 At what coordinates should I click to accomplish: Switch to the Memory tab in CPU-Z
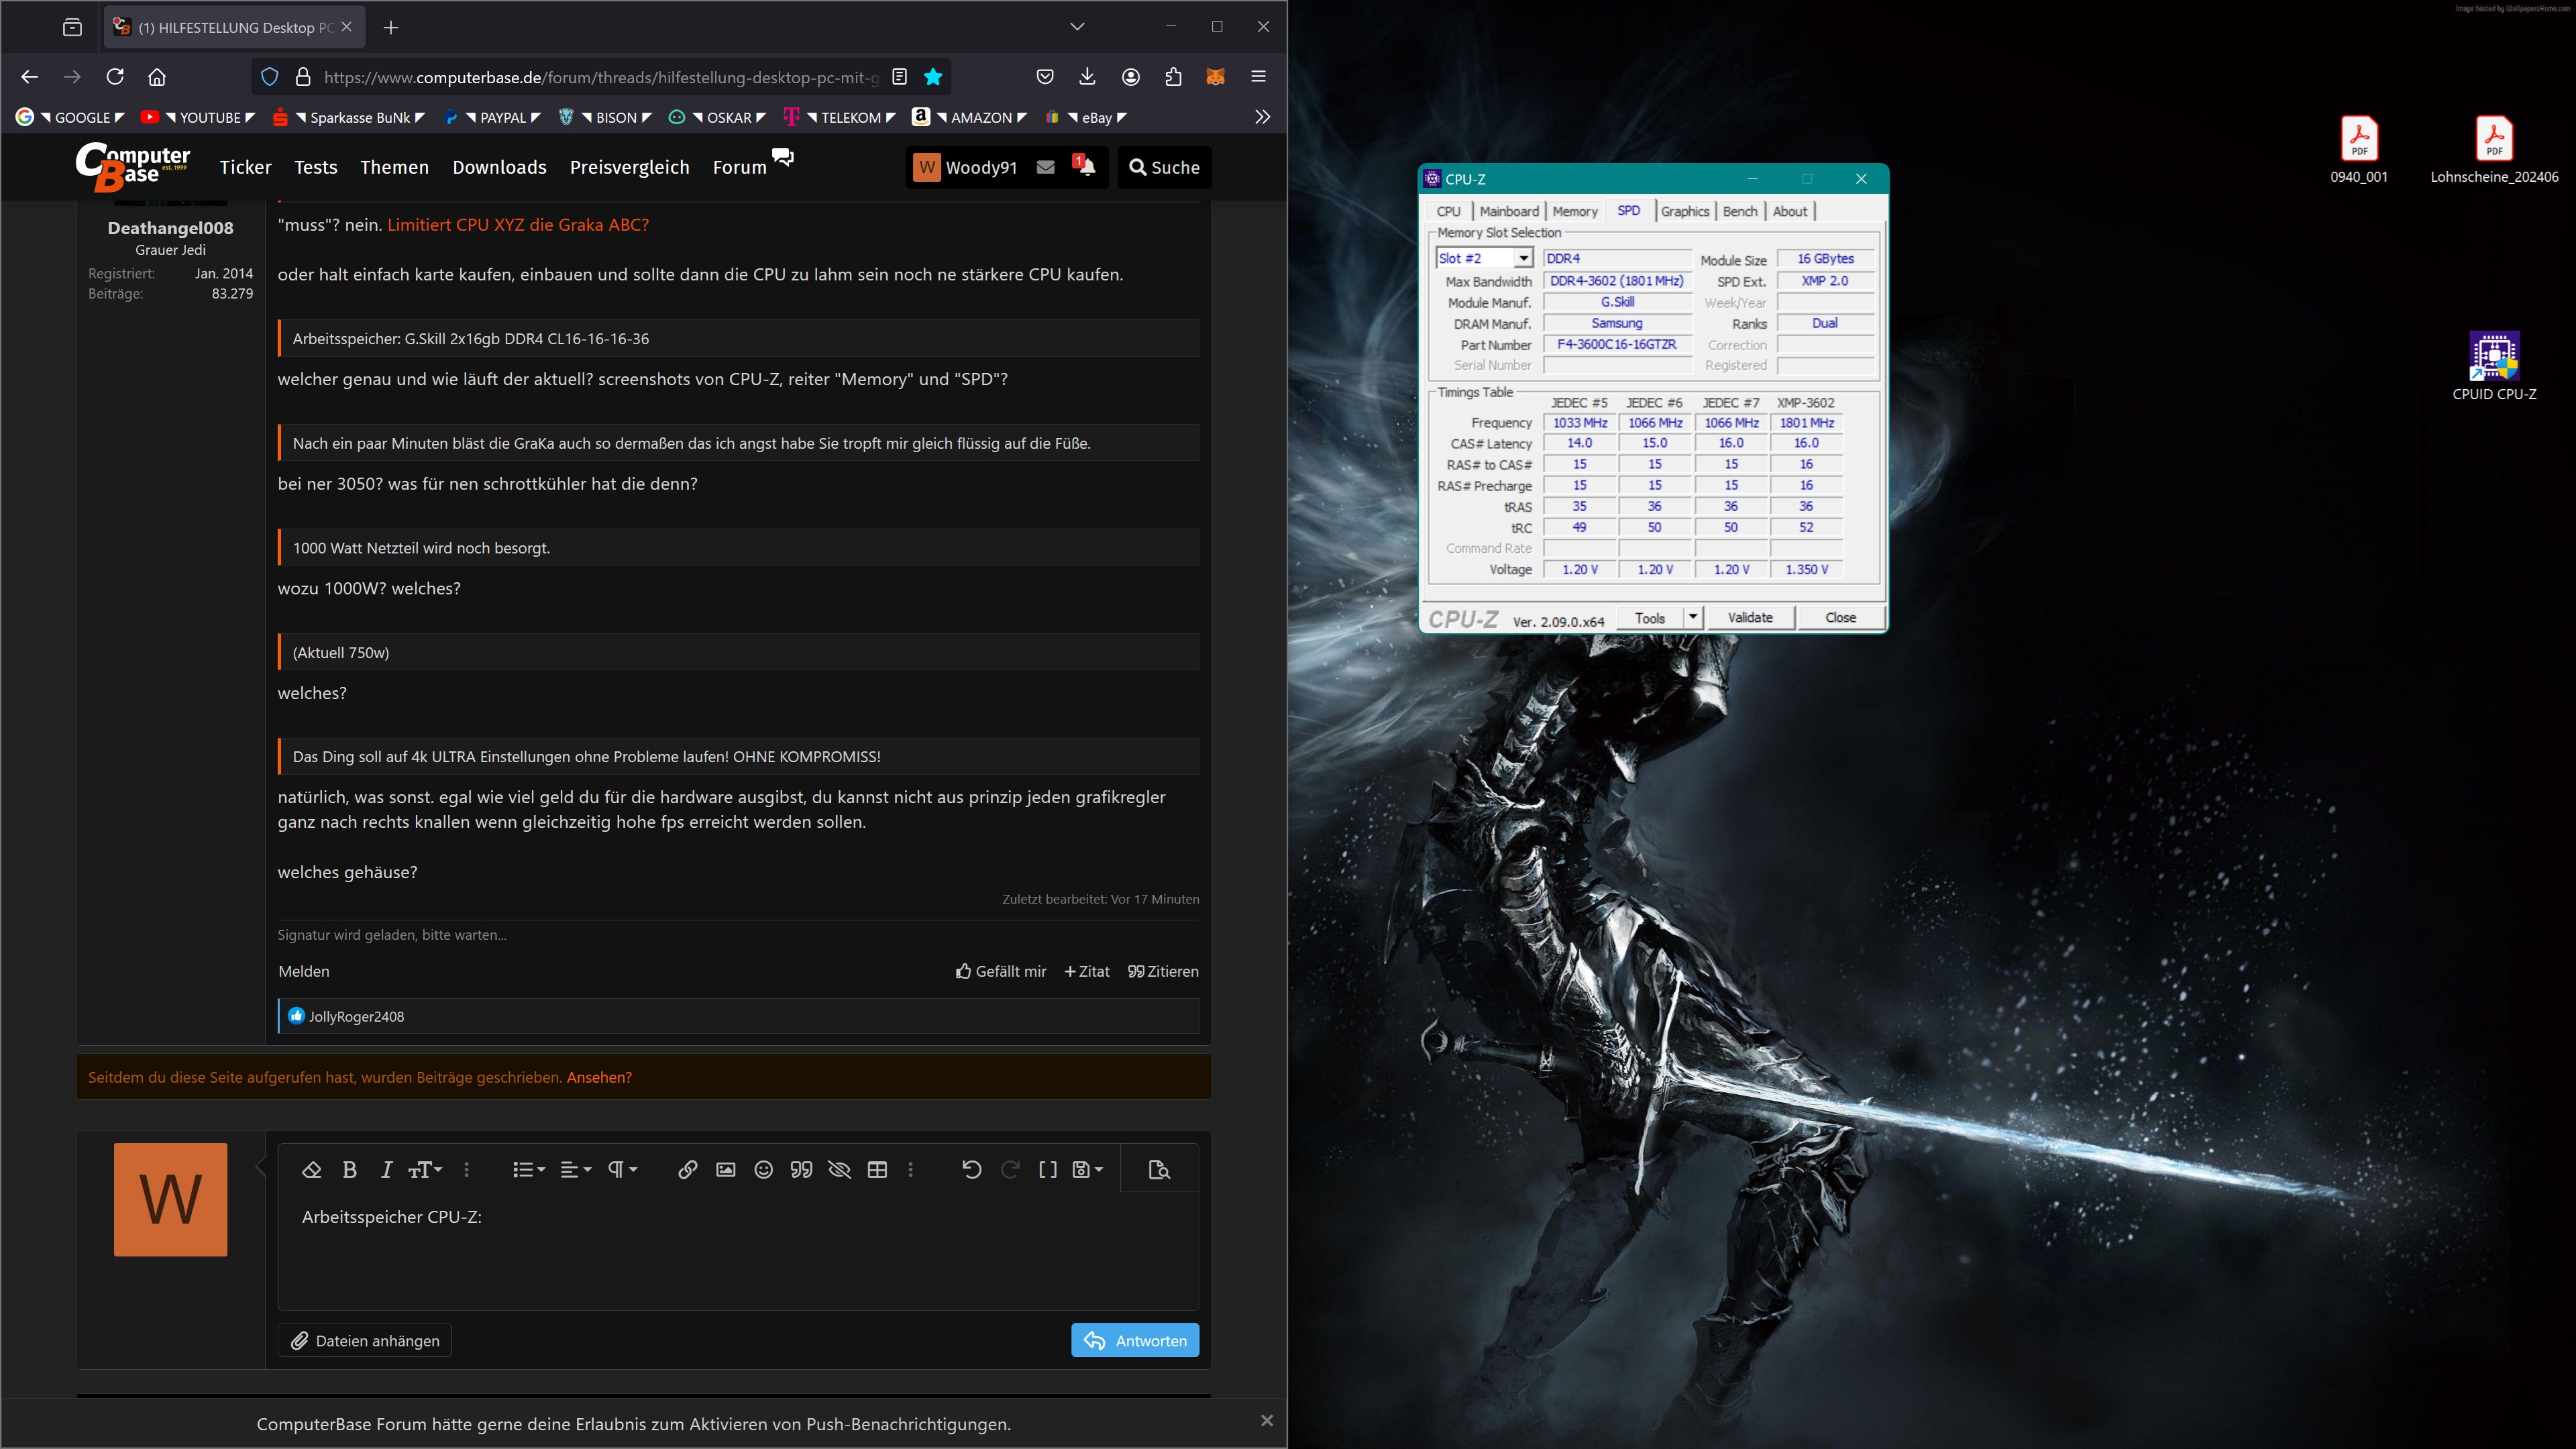tap(1574, 211)
